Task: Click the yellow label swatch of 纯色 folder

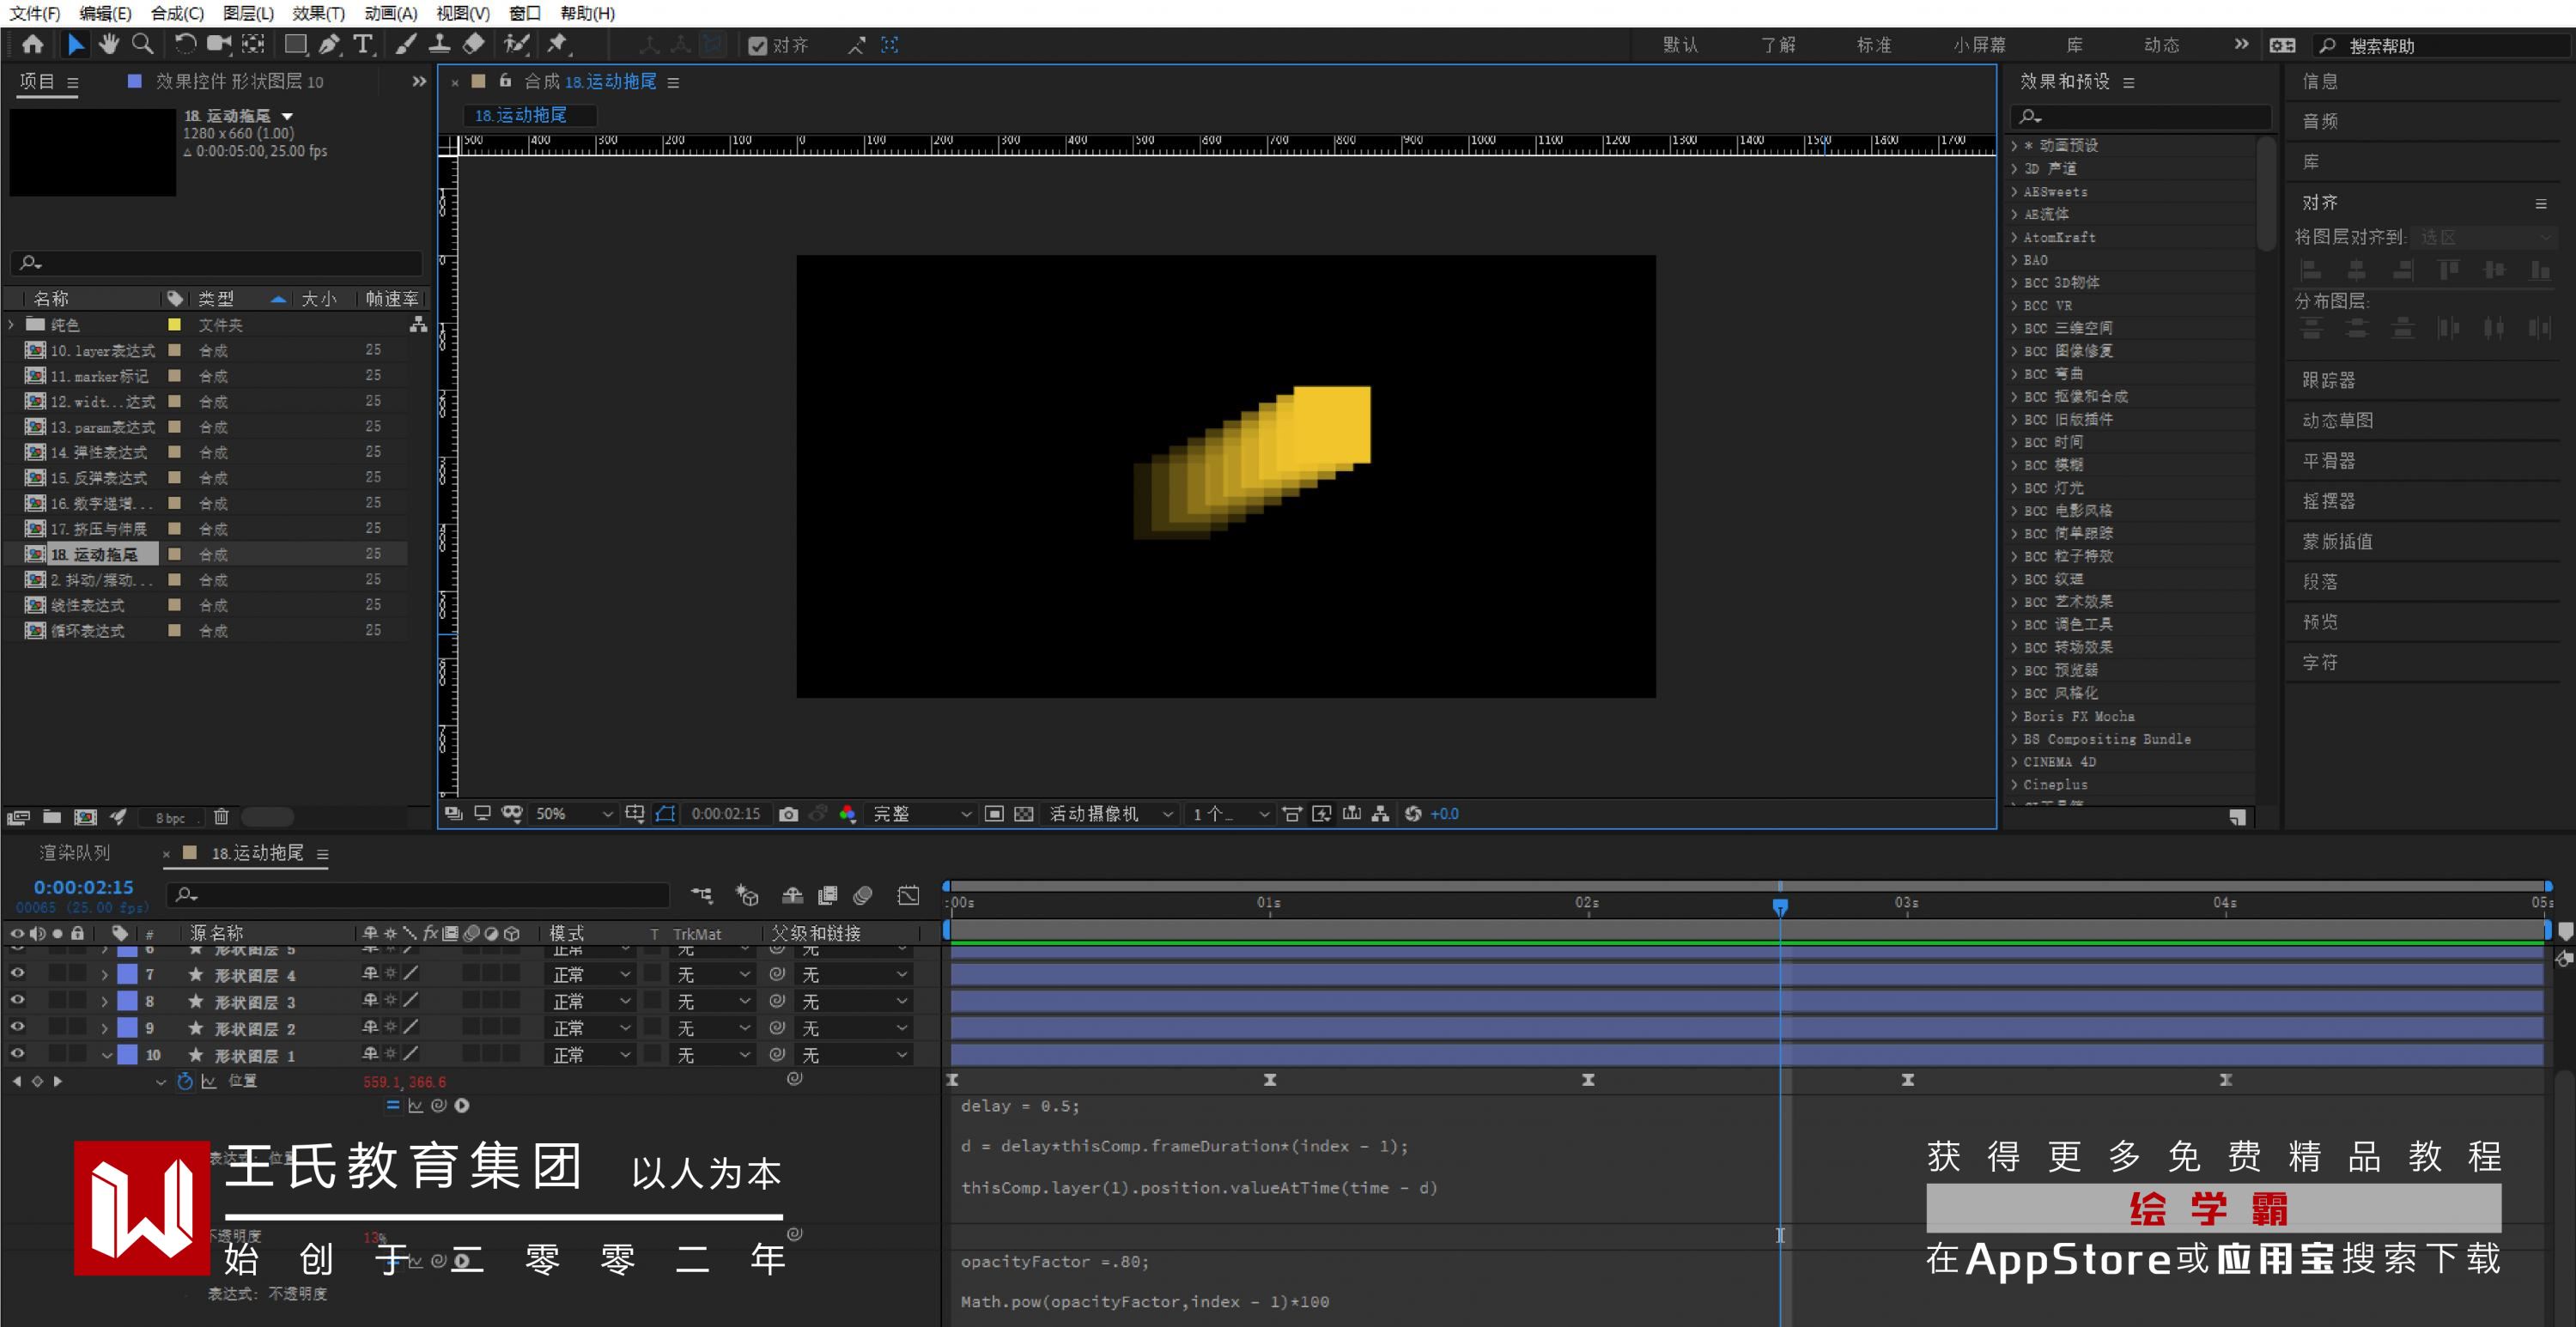Action: click(174, 324)
